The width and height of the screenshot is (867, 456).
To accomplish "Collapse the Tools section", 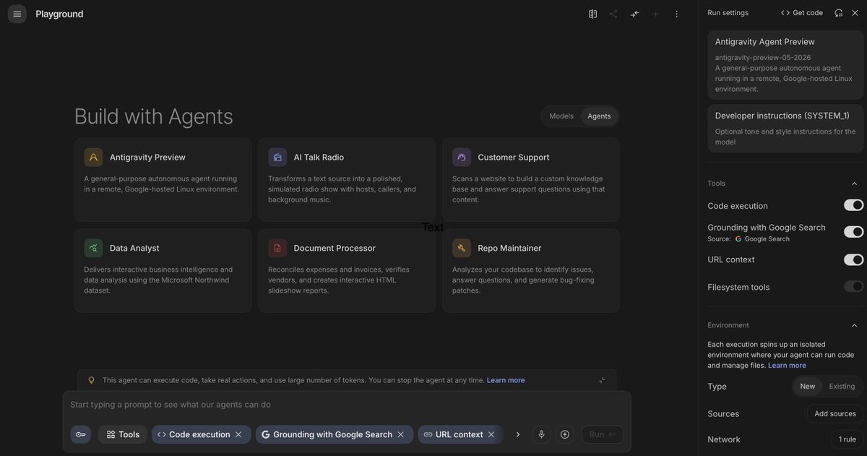I will pos(855,184).
